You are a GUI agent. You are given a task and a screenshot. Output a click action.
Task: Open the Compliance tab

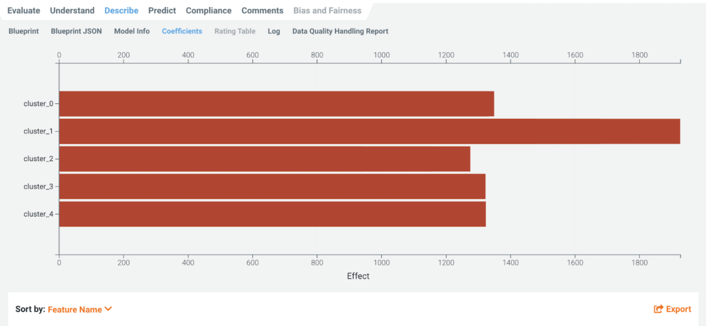pyautogui.click(x=208, y=11)
